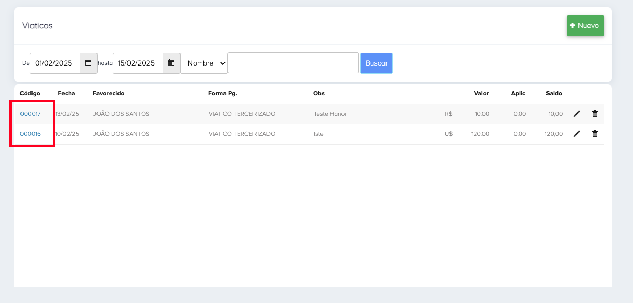Open record link 000016
The image size is (633, 303).
pos(30,134)
